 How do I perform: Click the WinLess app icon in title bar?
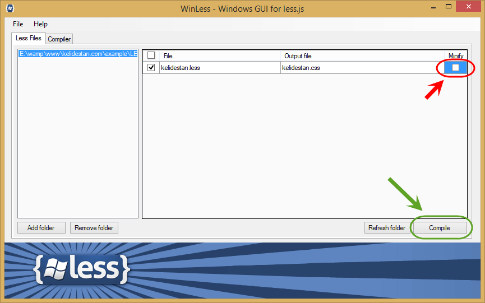click(x=10, y=8)
